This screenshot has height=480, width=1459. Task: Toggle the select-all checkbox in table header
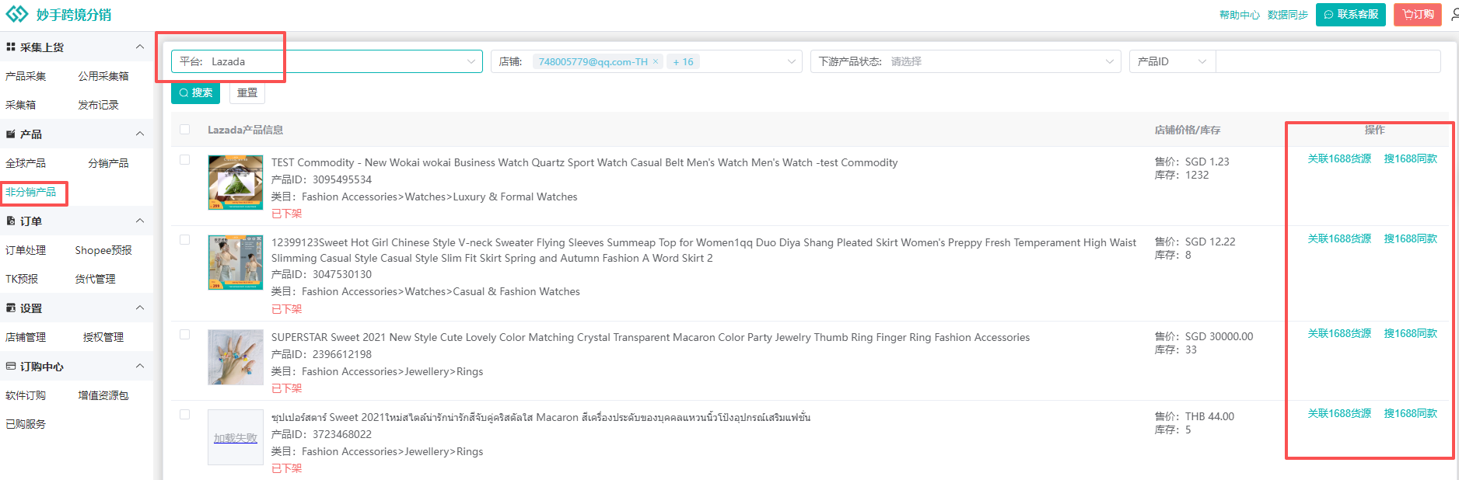click(184, 130)
